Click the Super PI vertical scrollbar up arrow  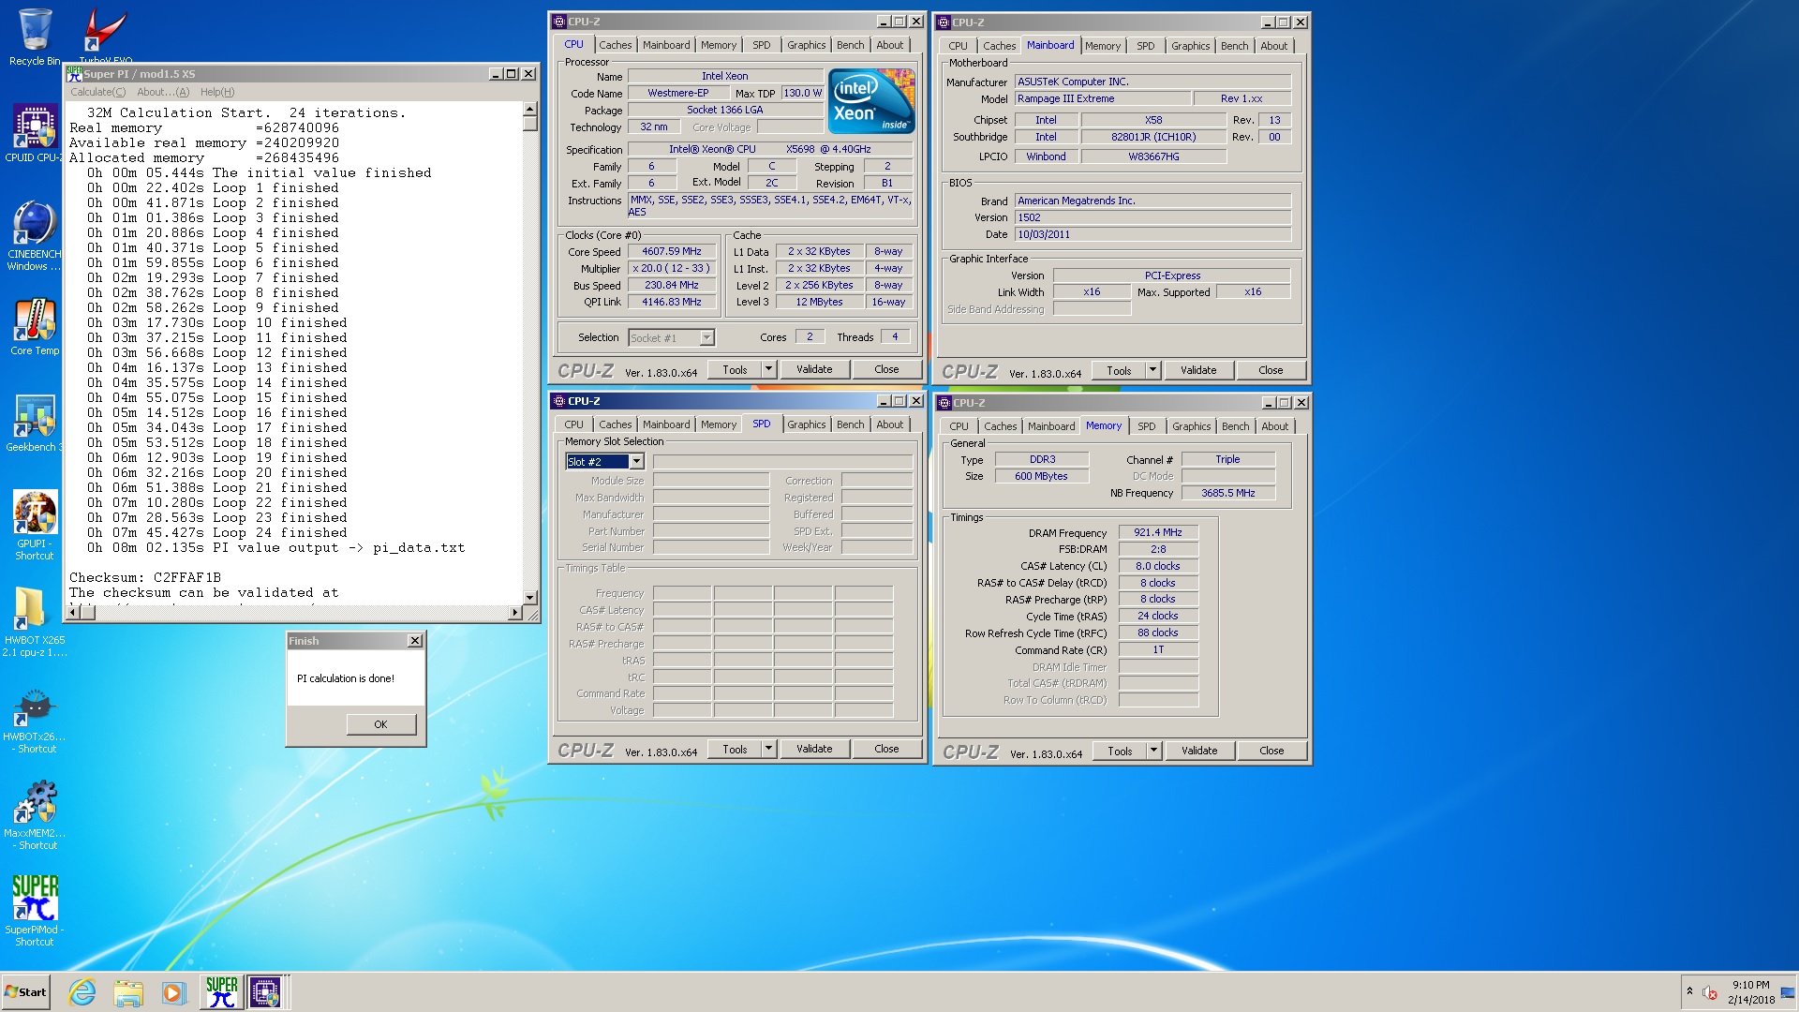(x=530, y=109)
